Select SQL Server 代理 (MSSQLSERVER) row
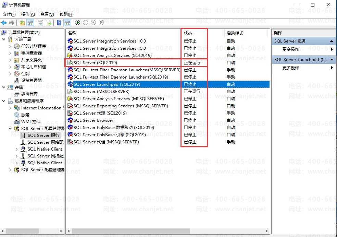This screenshot has width=337, height=237. (168, 142)
